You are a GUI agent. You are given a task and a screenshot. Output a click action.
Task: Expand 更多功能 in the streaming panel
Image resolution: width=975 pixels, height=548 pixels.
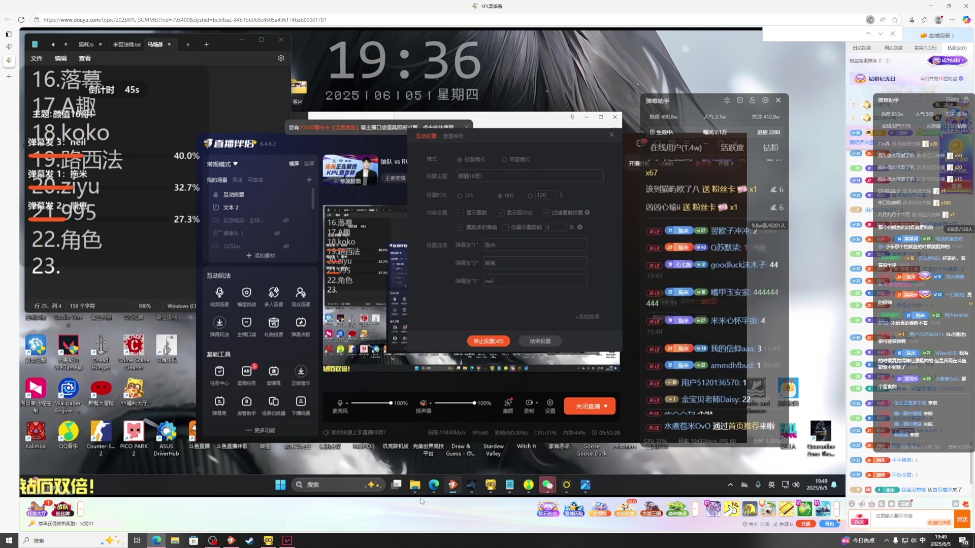click(x=260, y=430)
